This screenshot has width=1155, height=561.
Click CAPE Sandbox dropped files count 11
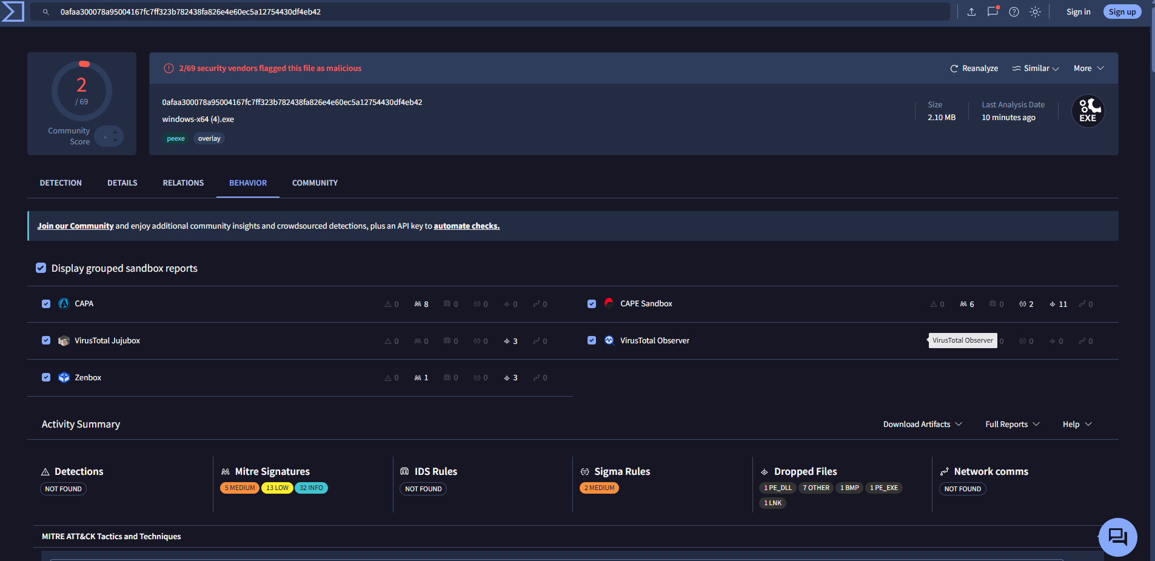(x=1059, y=304)
